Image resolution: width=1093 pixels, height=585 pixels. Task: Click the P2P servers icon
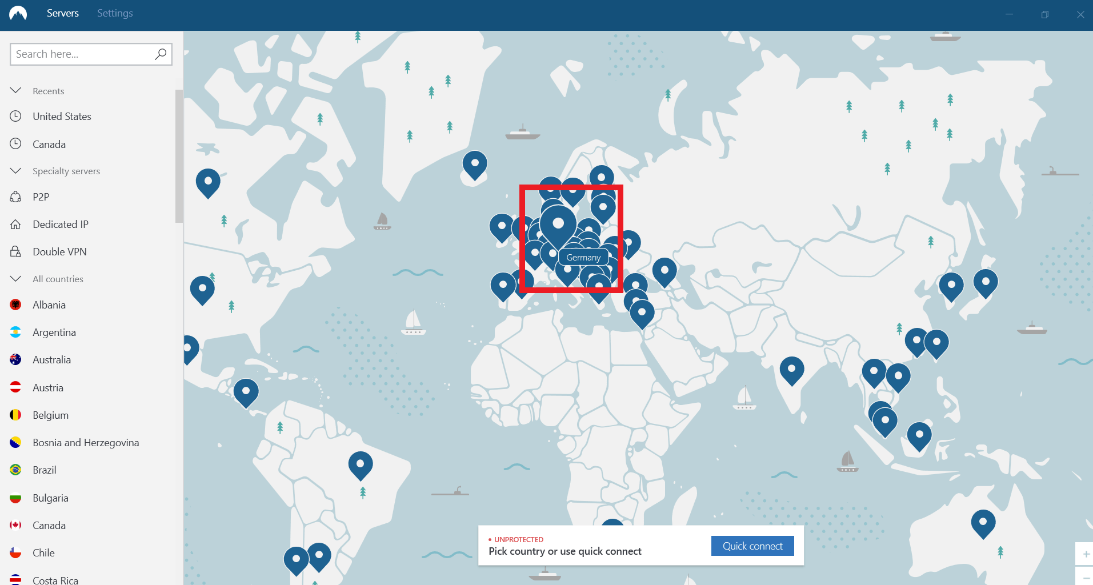point(15,197)
